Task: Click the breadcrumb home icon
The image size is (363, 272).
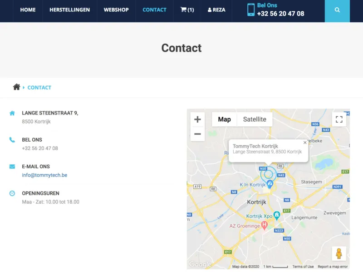Action: [16, 87]
